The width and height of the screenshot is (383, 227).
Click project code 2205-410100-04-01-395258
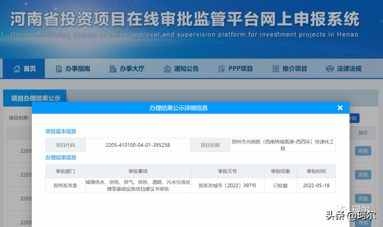click(138, 145)
